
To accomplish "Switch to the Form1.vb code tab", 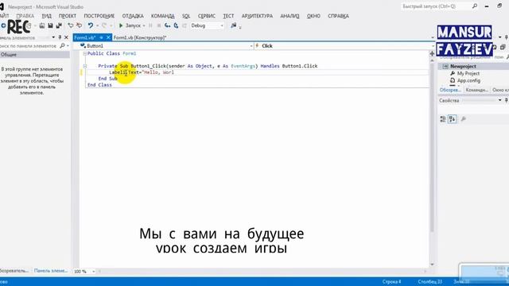I will pos(85,37).
